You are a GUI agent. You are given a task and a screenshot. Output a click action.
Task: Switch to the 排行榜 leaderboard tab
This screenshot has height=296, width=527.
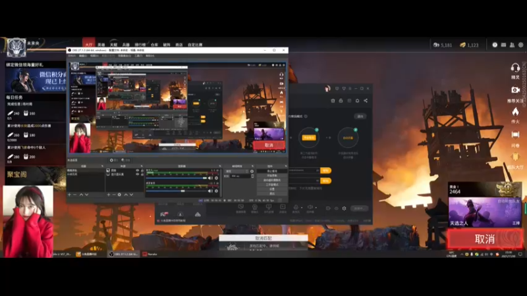click(140, 45)
